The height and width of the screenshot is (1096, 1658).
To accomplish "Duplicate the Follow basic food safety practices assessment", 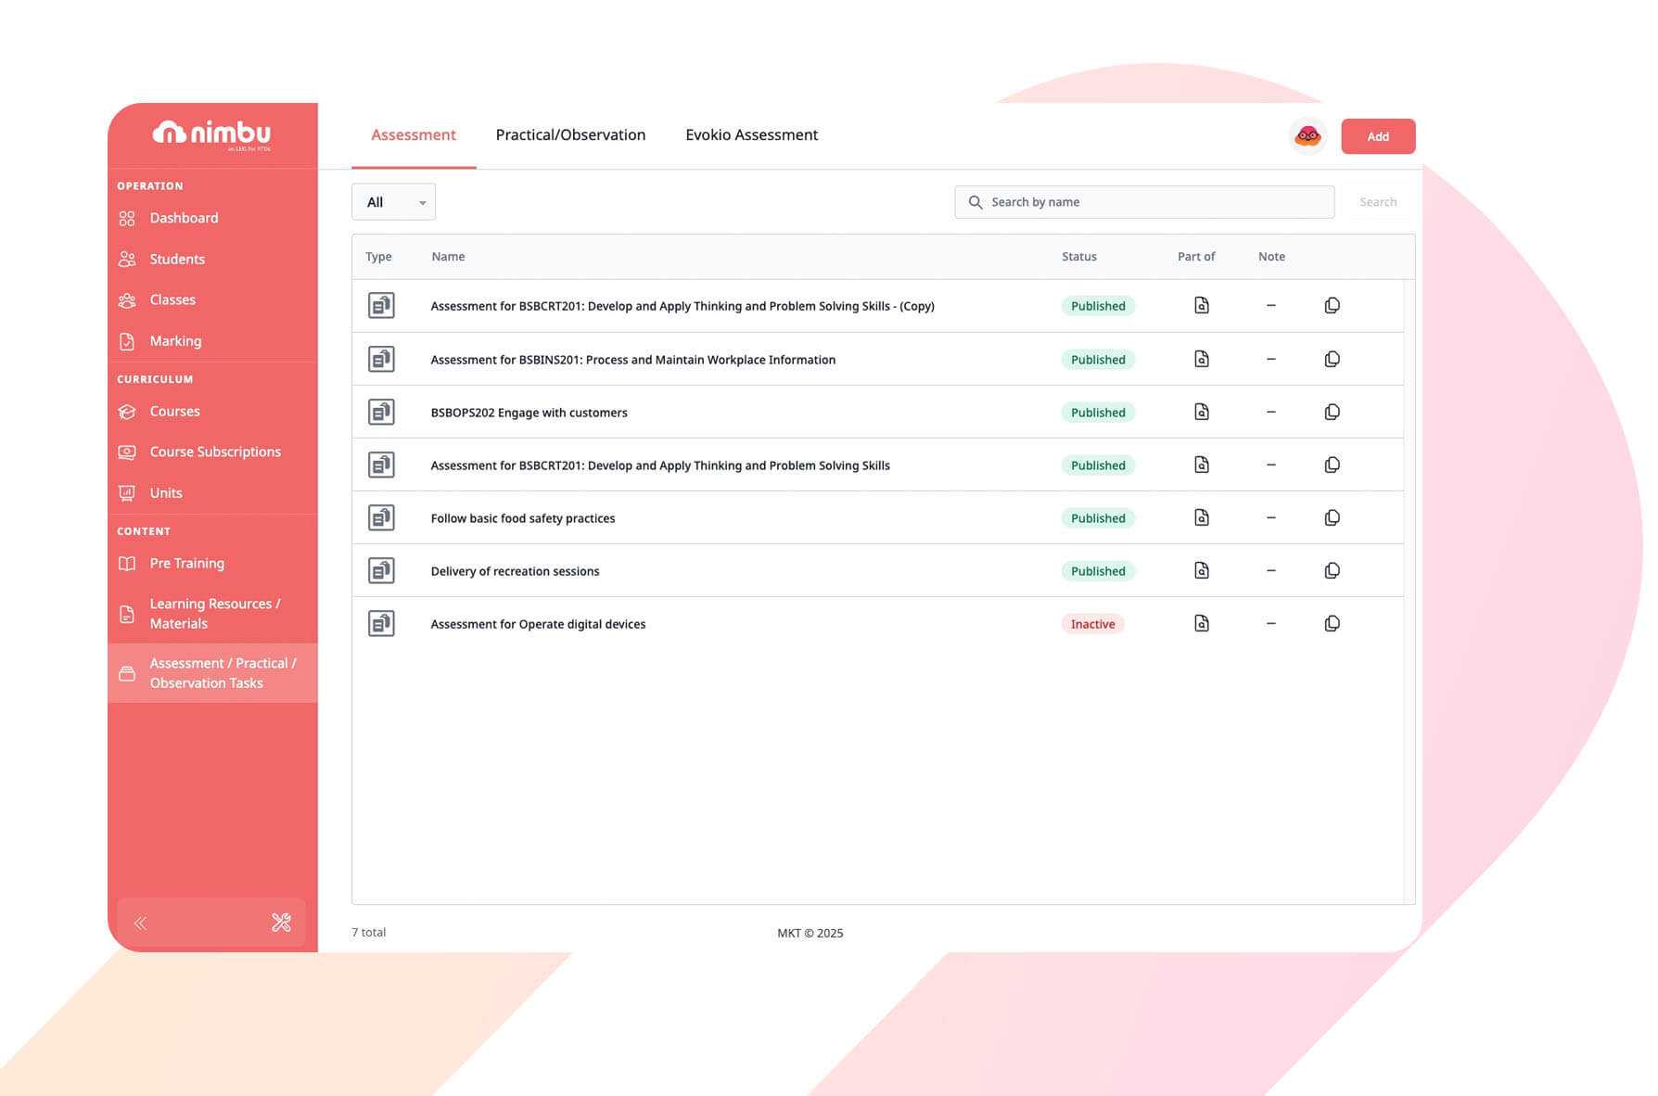I will point(1332,517).
